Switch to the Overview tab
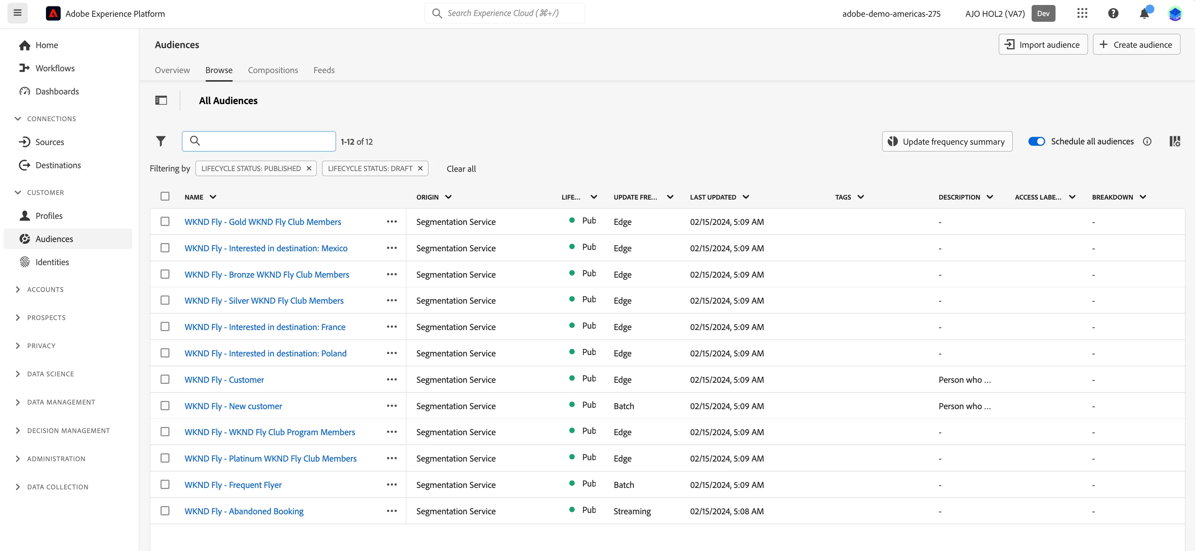 pos(172,70)
